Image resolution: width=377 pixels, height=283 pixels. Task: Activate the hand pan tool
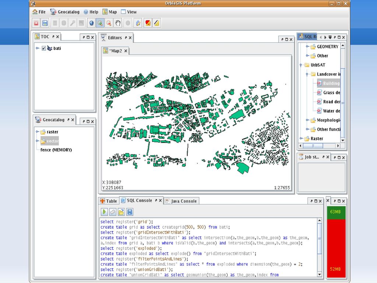[x=118, y=23]
